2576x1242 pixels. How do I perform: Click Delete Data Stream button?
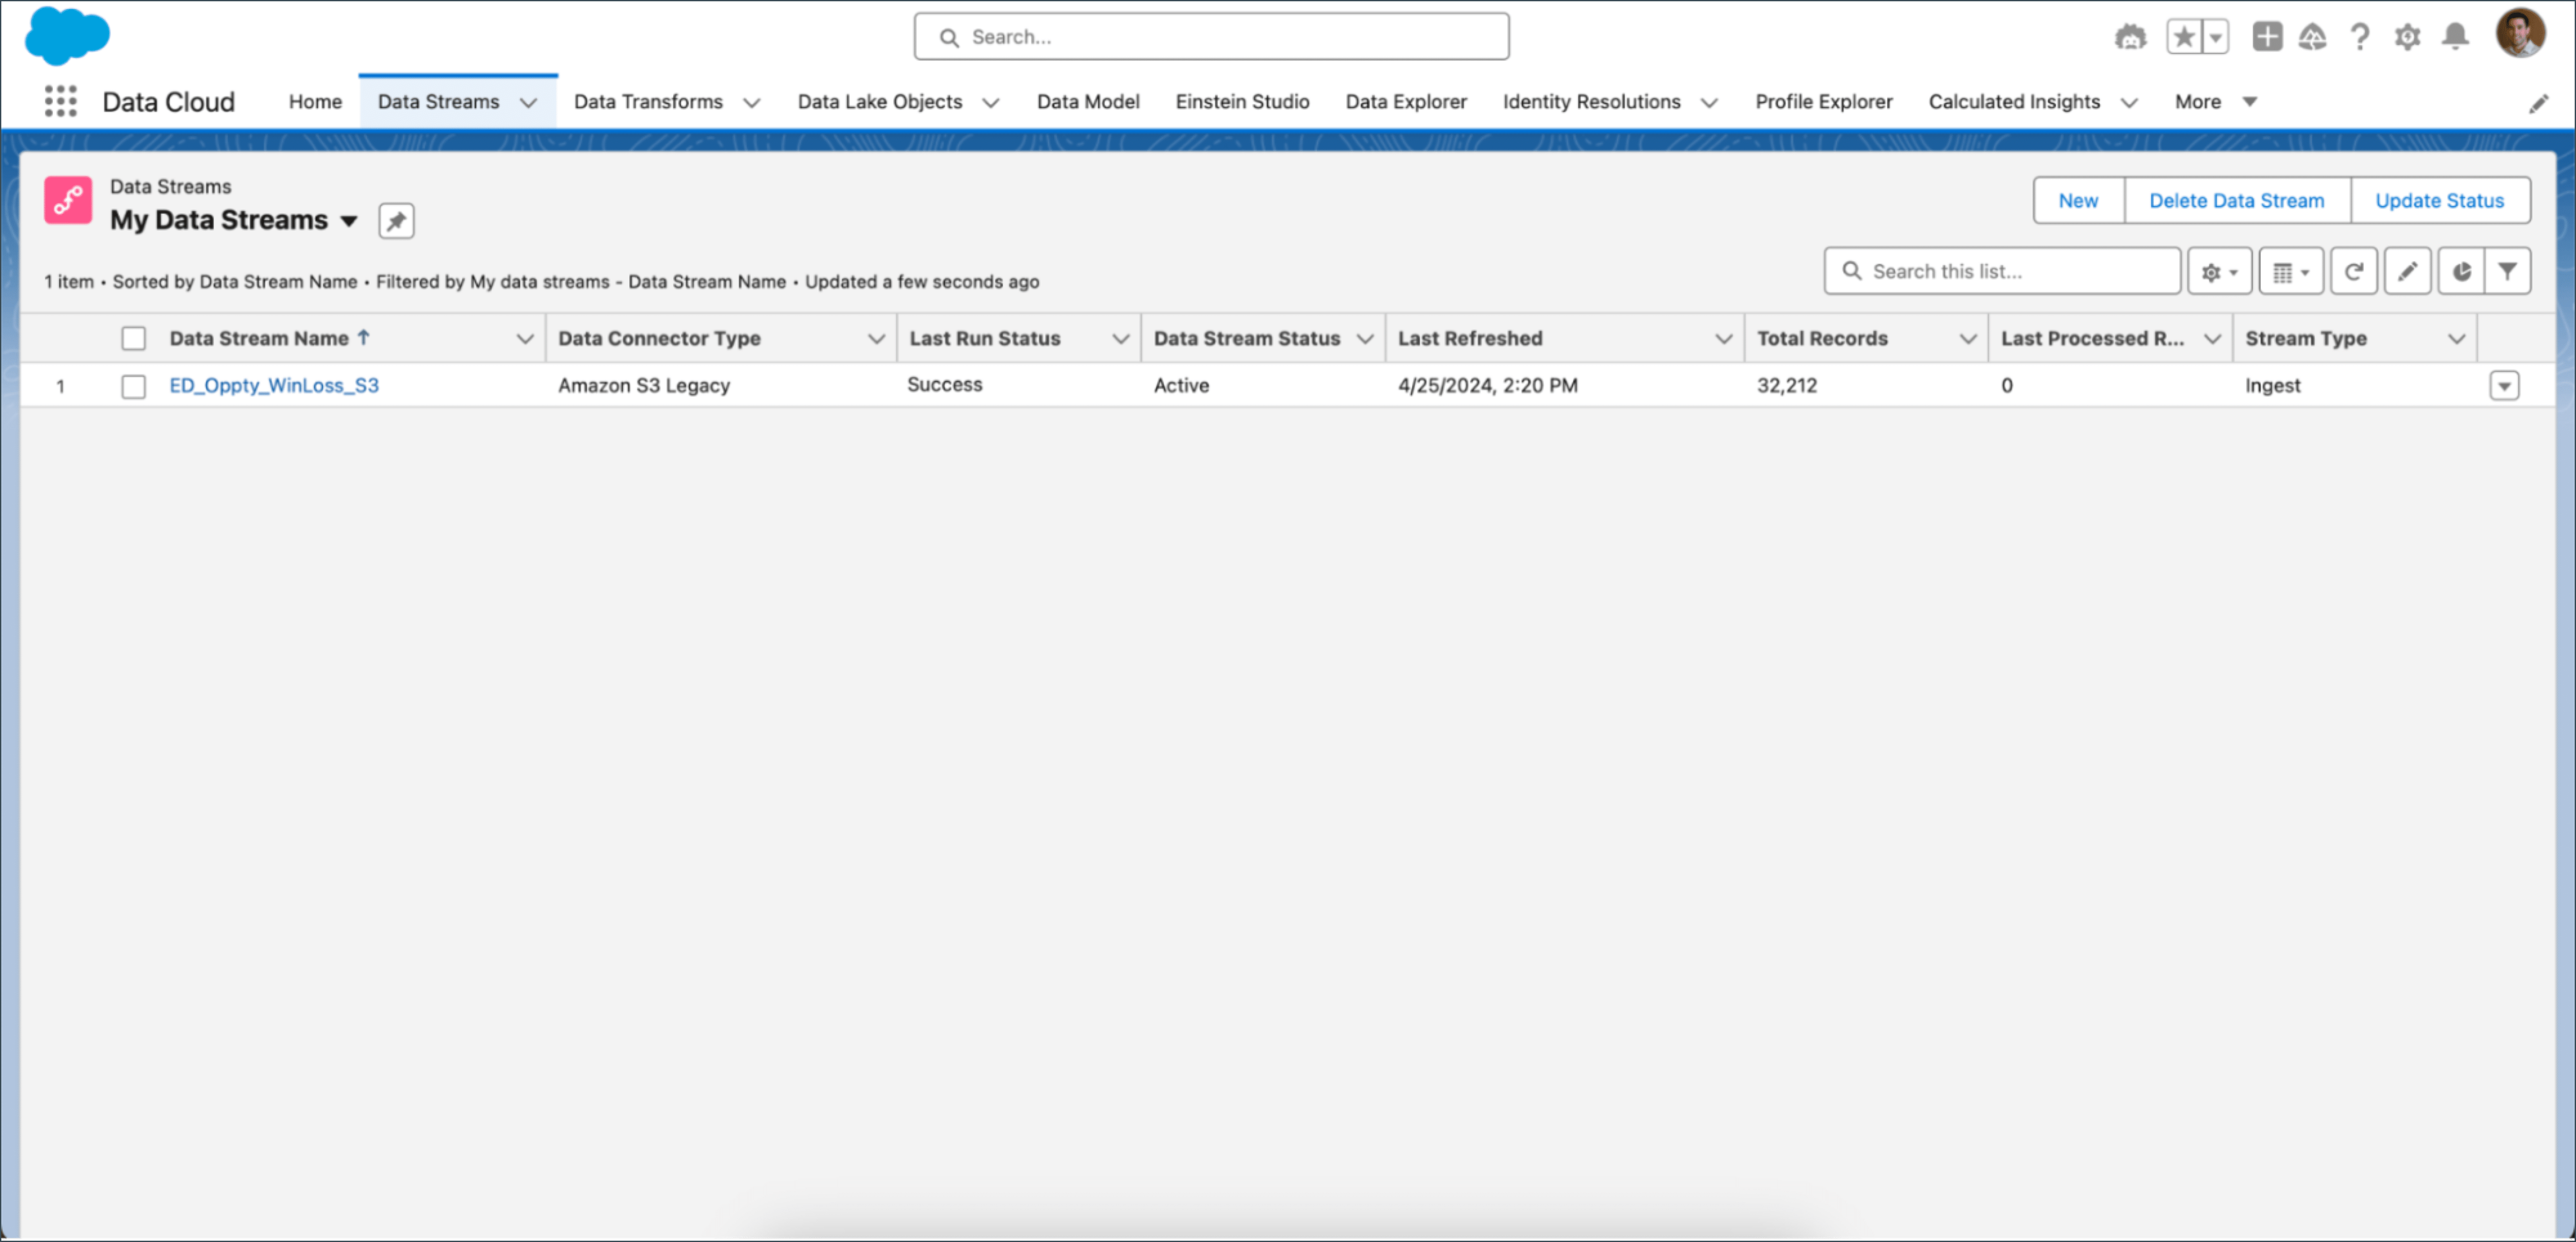point(2236,201)
